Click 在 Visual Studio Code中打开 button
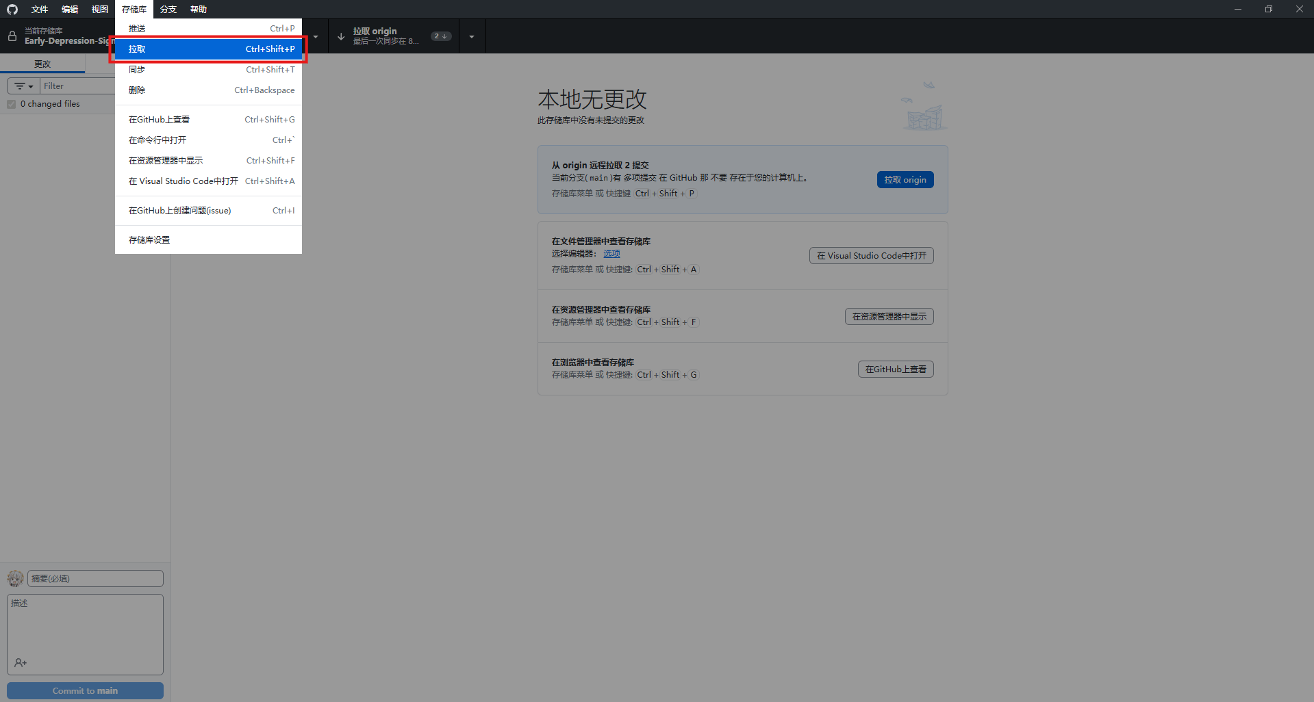This screenshot has width=1314, height=702. pyautogui.click(x=871, y=256)
